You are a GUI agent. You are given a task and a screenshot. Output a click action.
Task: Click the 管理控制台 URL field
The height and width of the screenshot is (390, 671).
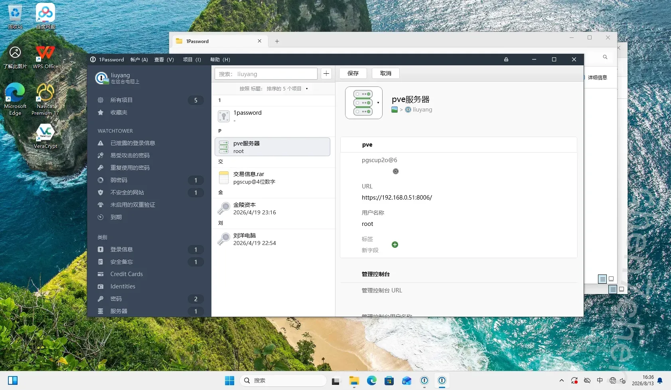(382, 290)
